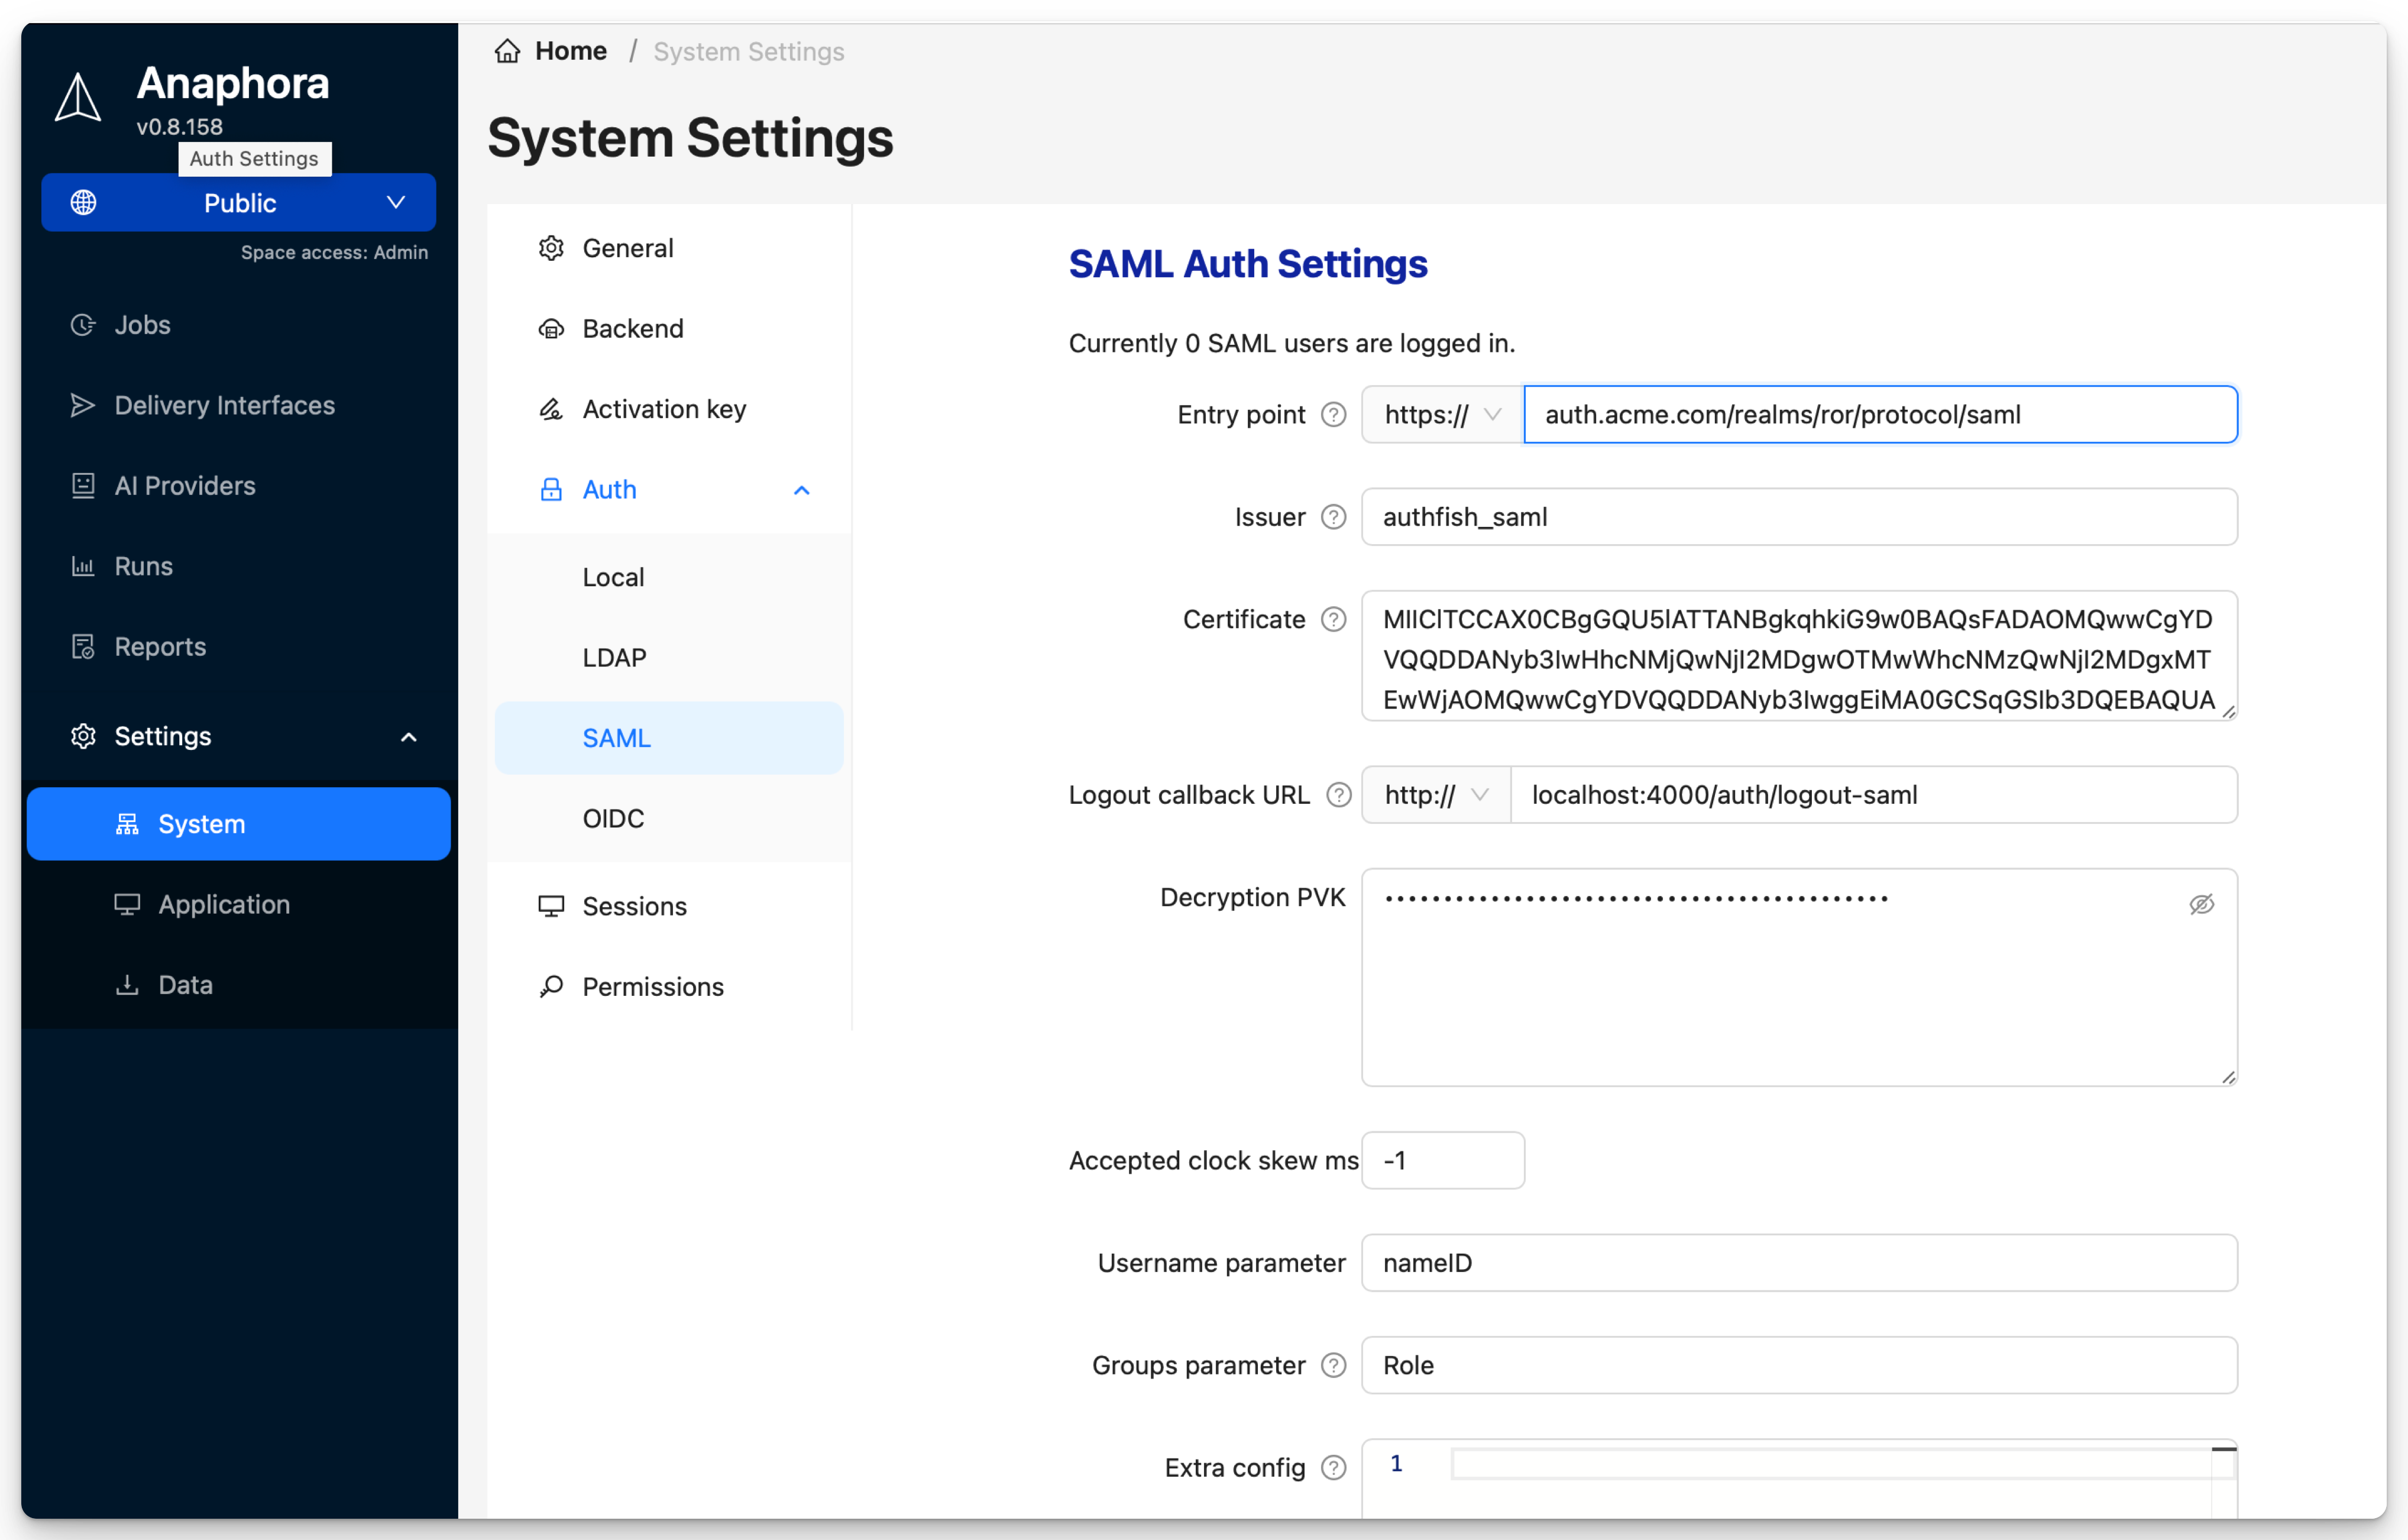Click the Entry point help icon

click(x=1333, y=414)
